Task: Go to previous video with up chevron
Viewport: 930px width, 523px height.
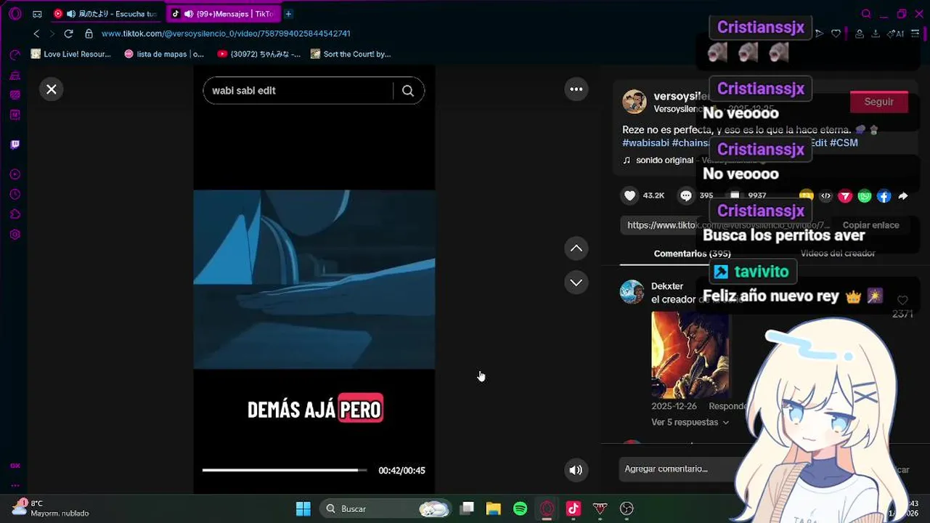Action: tap(576, 248)
